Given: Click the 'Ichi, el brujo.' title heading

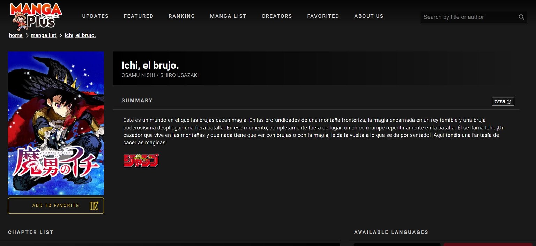Looking at the screenshot, I should (150, 65).
